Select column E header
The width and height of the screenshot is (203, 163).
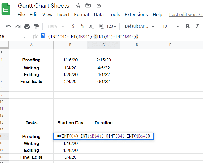tap(170, 45)
